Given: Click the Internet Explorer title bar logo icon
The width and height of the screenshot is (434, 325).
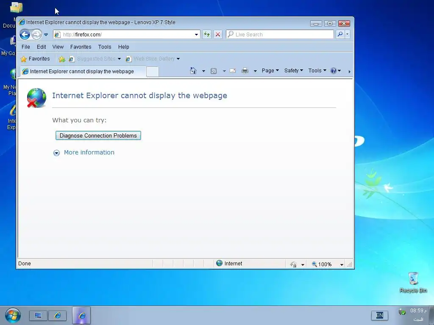Looking at the screenshot, I should click(x=22, y=22).
